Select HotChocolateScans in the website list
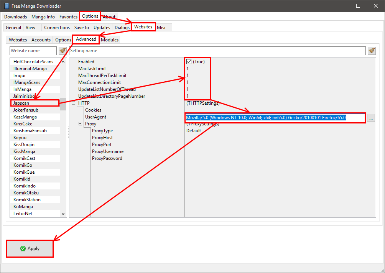The height and width of the screenshot is (273, 385). point(35,62)
